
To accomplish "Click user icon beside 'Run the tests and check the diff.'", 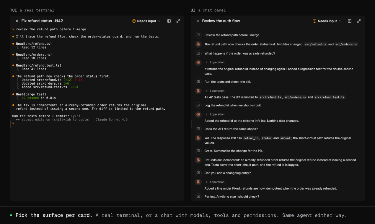I will 198,82.
